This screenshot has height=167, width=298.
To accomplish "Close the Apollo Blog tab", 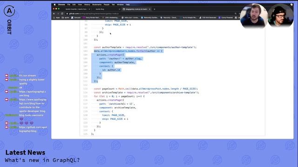I will (x=119, y=9).
